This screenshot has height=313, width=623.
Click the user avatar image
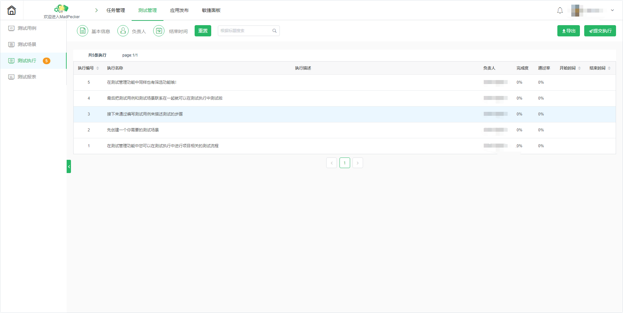coord(577,11)
